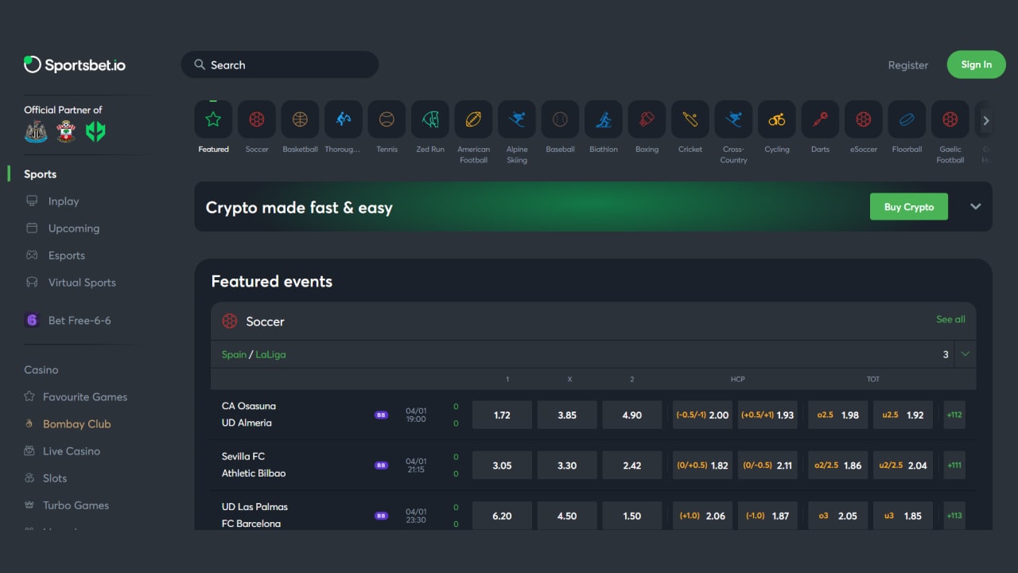
Task: Expand +112 more markets for Osasuna match
Action: pos(954,415)
